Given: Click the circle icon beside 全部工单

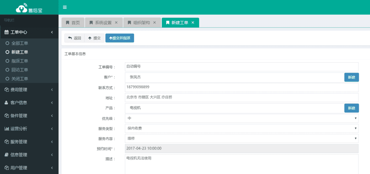Looking at the screenshot, I should pos(7,43).
